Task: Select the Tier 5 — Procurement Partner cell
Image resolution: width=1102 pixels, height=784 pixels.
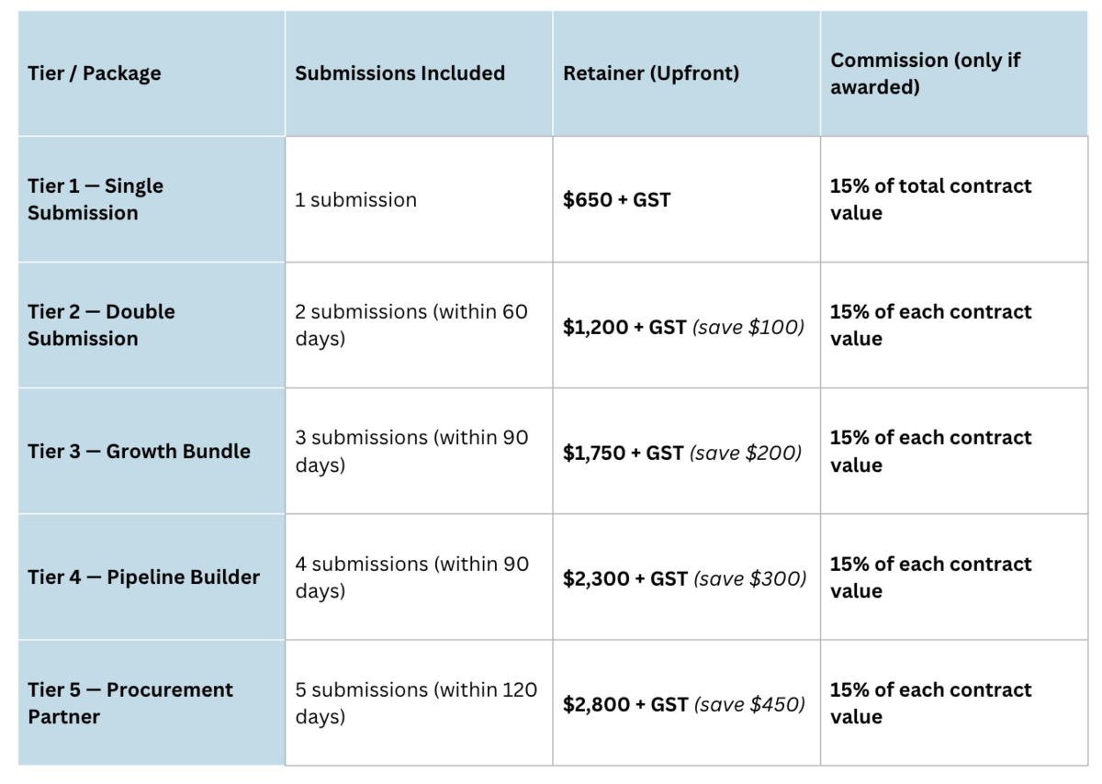Action: click(130, 703)
